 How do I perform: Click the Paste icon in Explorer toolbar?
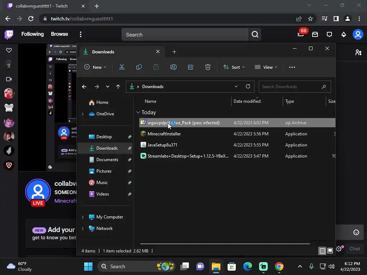pyautogui.click(x=156, y=67)
